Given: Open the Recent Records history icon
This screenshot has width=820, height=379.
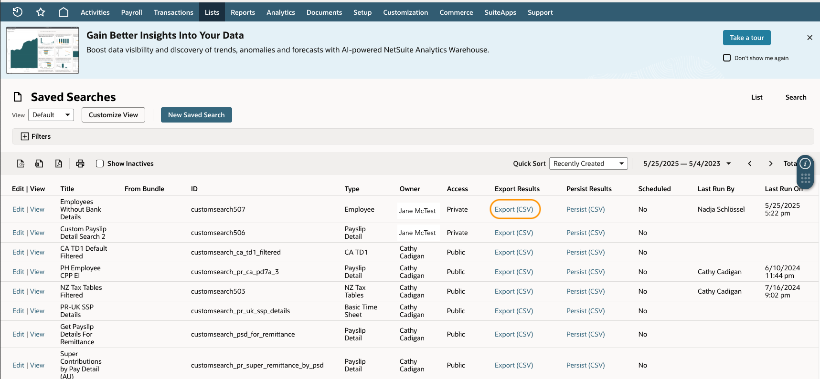Looking at the screenshot, I should tap(18, 12).
